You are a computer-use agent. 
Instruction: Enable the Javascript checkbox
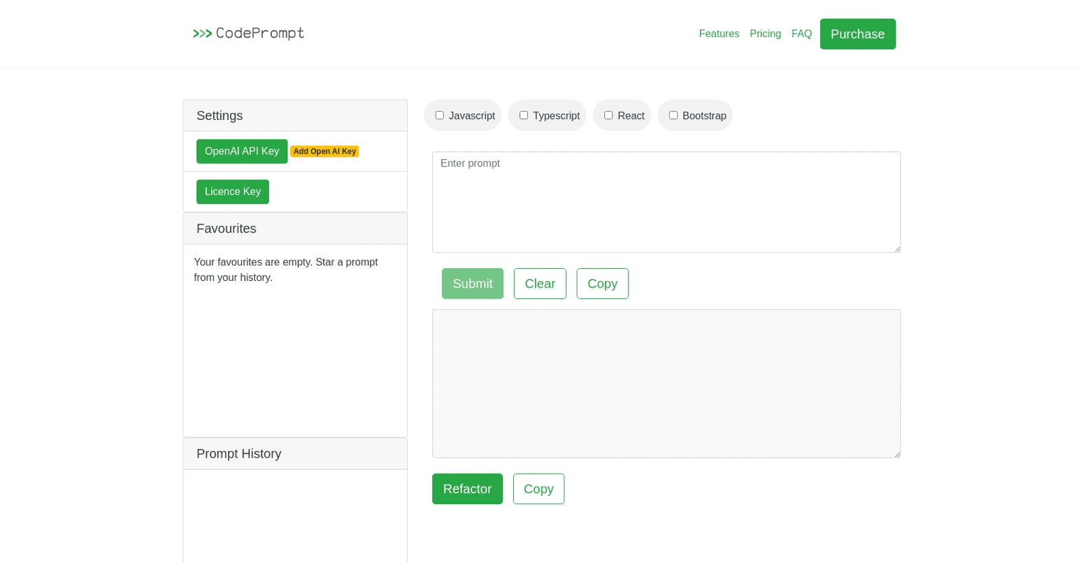tap(440, 115)
